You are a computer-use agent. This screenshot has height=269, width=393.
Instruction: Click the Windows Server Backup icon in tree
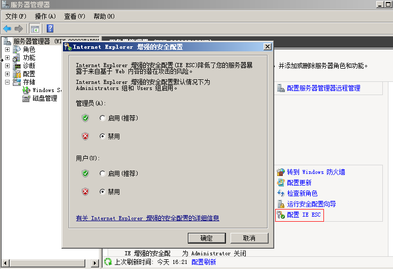(26, 90)
